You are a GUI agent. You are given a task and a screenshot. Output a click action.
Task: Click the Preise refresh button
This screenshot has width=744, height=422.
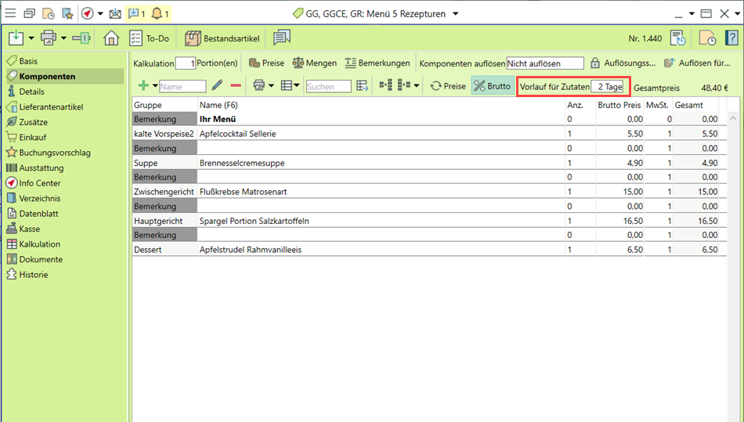coord(448,86)
